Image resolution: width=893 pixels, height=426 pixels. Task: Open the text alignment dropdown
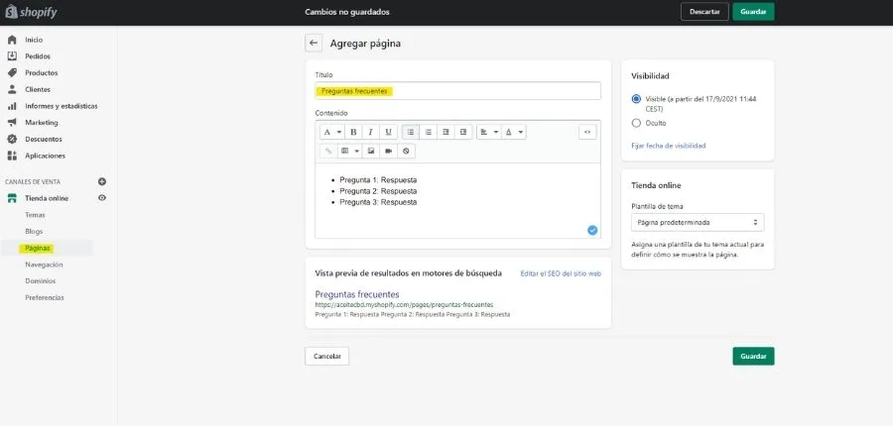(x=488, y=132)
